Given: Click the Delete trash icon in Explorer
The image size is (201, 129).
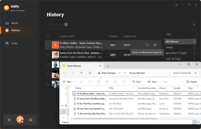Looking at the screenshot, I should [124, 82].
